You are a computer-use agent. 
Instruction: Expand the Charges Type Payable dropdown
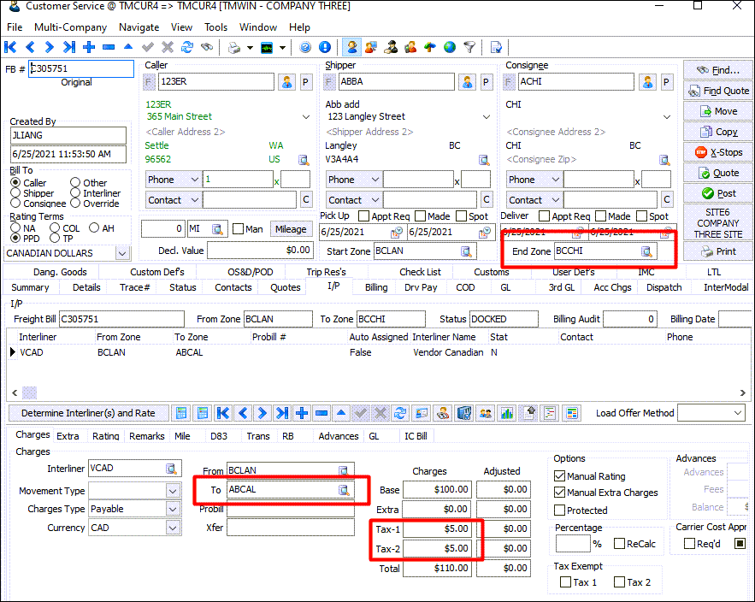pos(173,509)
